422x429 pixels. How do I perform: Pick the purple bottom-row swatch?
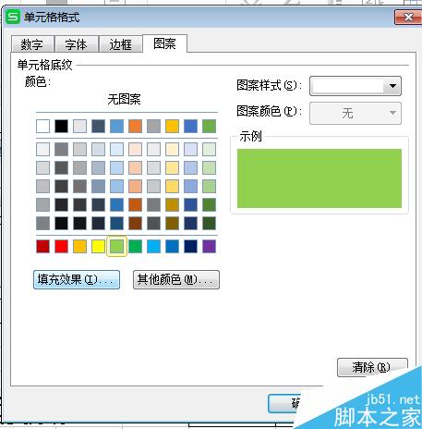(209, 246)
